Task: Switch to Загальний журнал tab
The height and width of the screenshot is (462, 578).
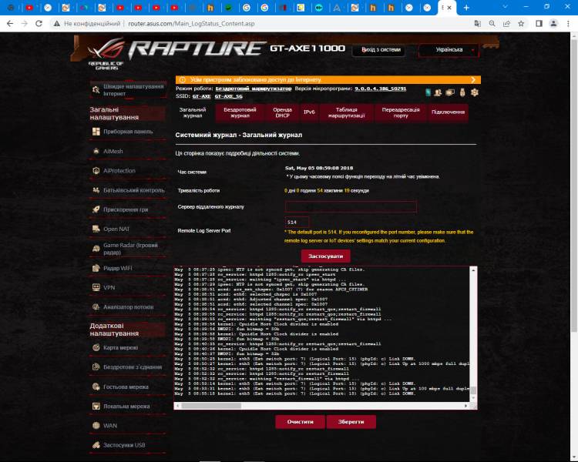Action: coord(193,112)
